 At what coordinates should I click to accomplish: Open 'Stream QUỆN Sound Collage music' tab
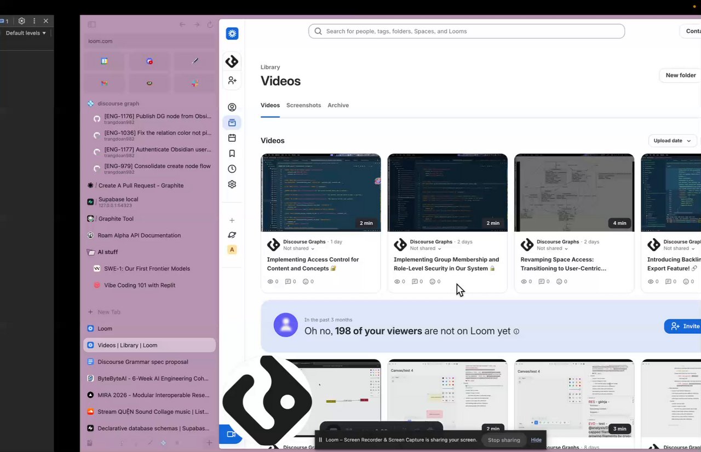coord(149,412)
